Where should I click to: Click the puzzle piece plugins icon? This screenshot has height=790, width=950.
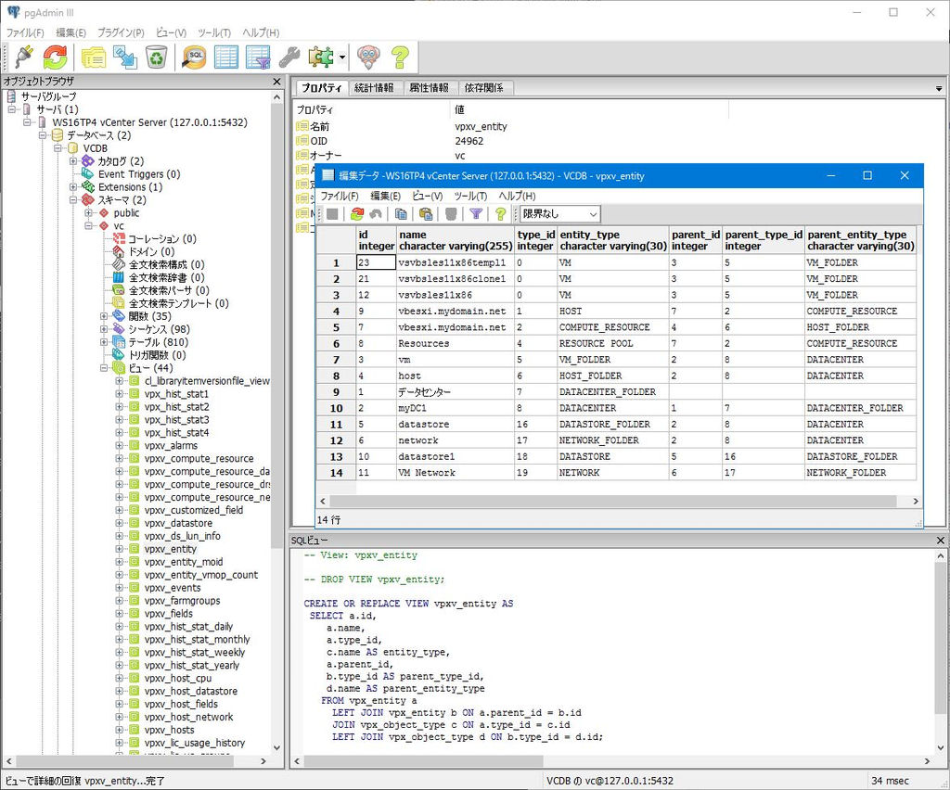coord(321,57)
